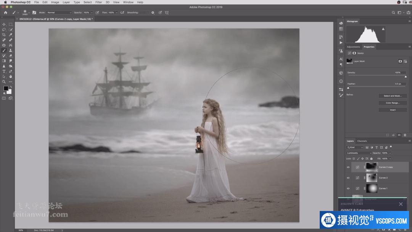The width and height of the screenshot is (412, 232).
Task: Select the Eyedropper tool
Action: pyautogui.click(x=11, y=35)
